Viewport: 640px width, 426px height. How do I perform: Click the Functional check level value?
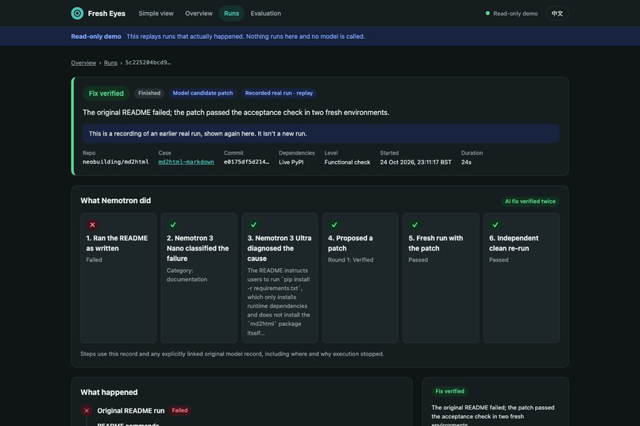tap(347, 163)
